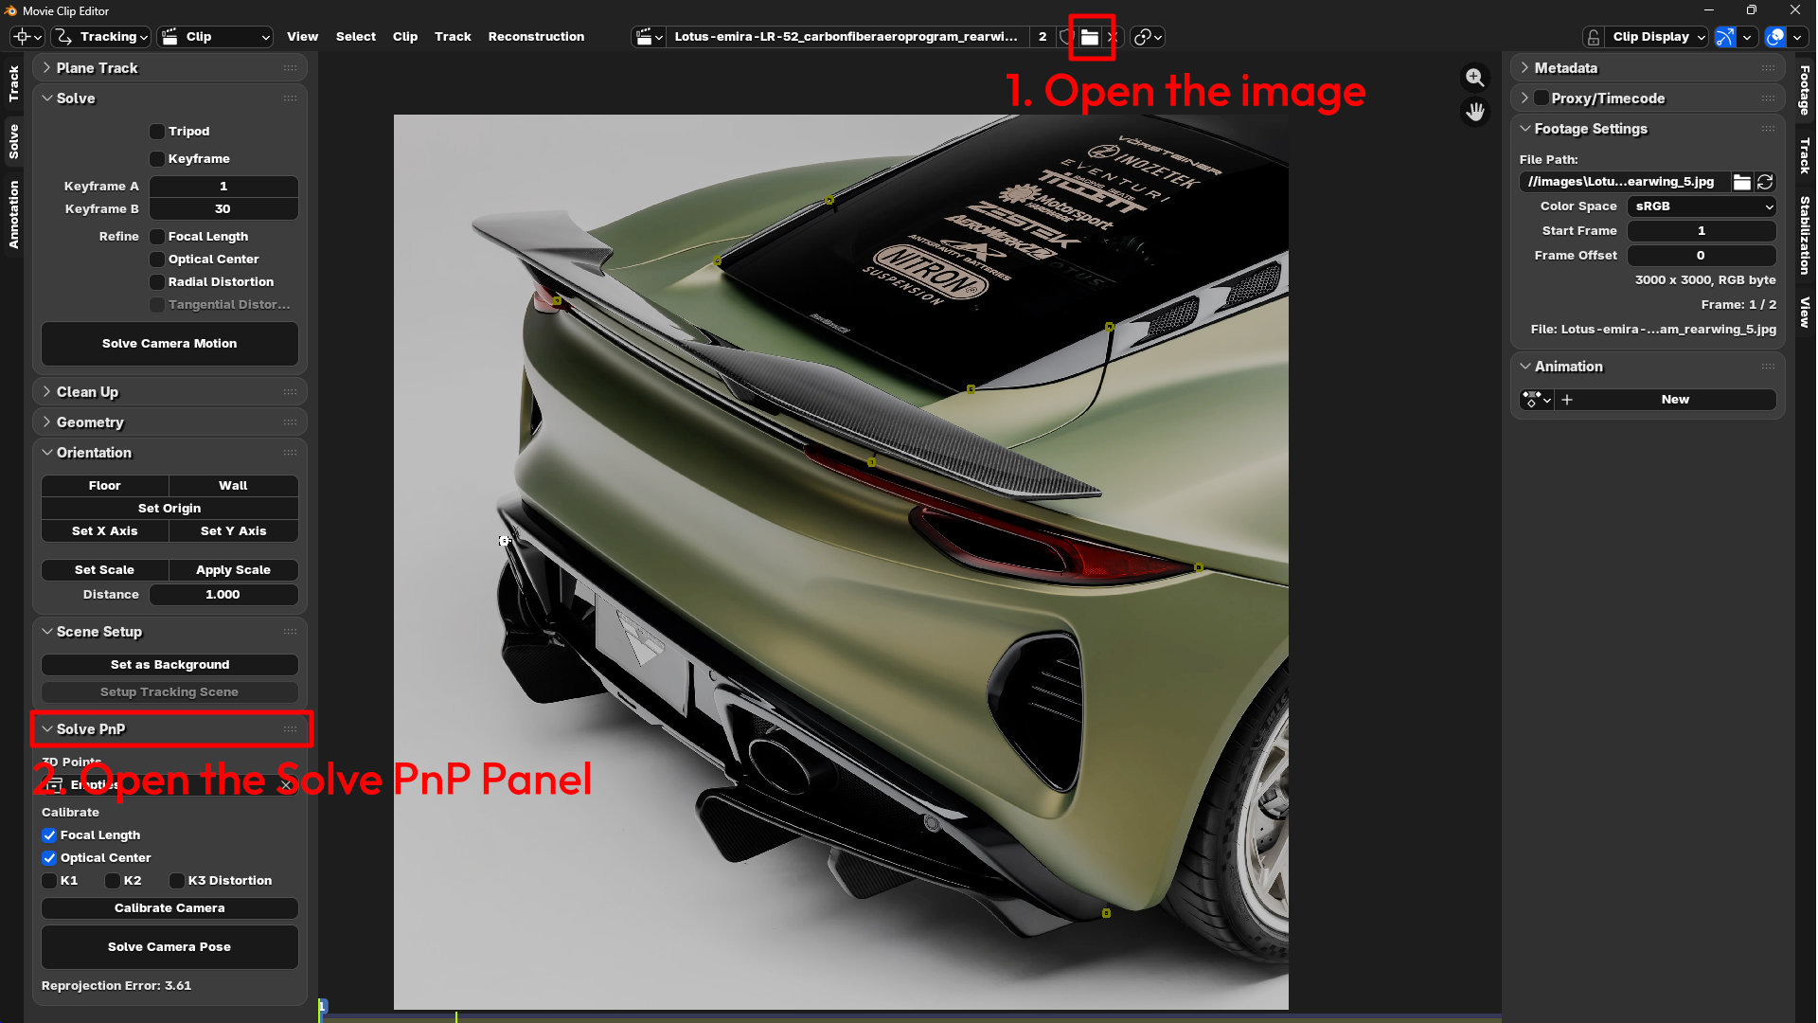The image size is (1818, 1023).
Task: Toggle the lock selection padlock icon
Action: click(1594, 37)
